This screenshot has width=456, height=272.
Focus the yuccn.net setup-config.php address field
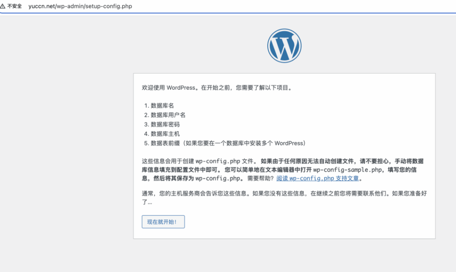tap(80, 6)
